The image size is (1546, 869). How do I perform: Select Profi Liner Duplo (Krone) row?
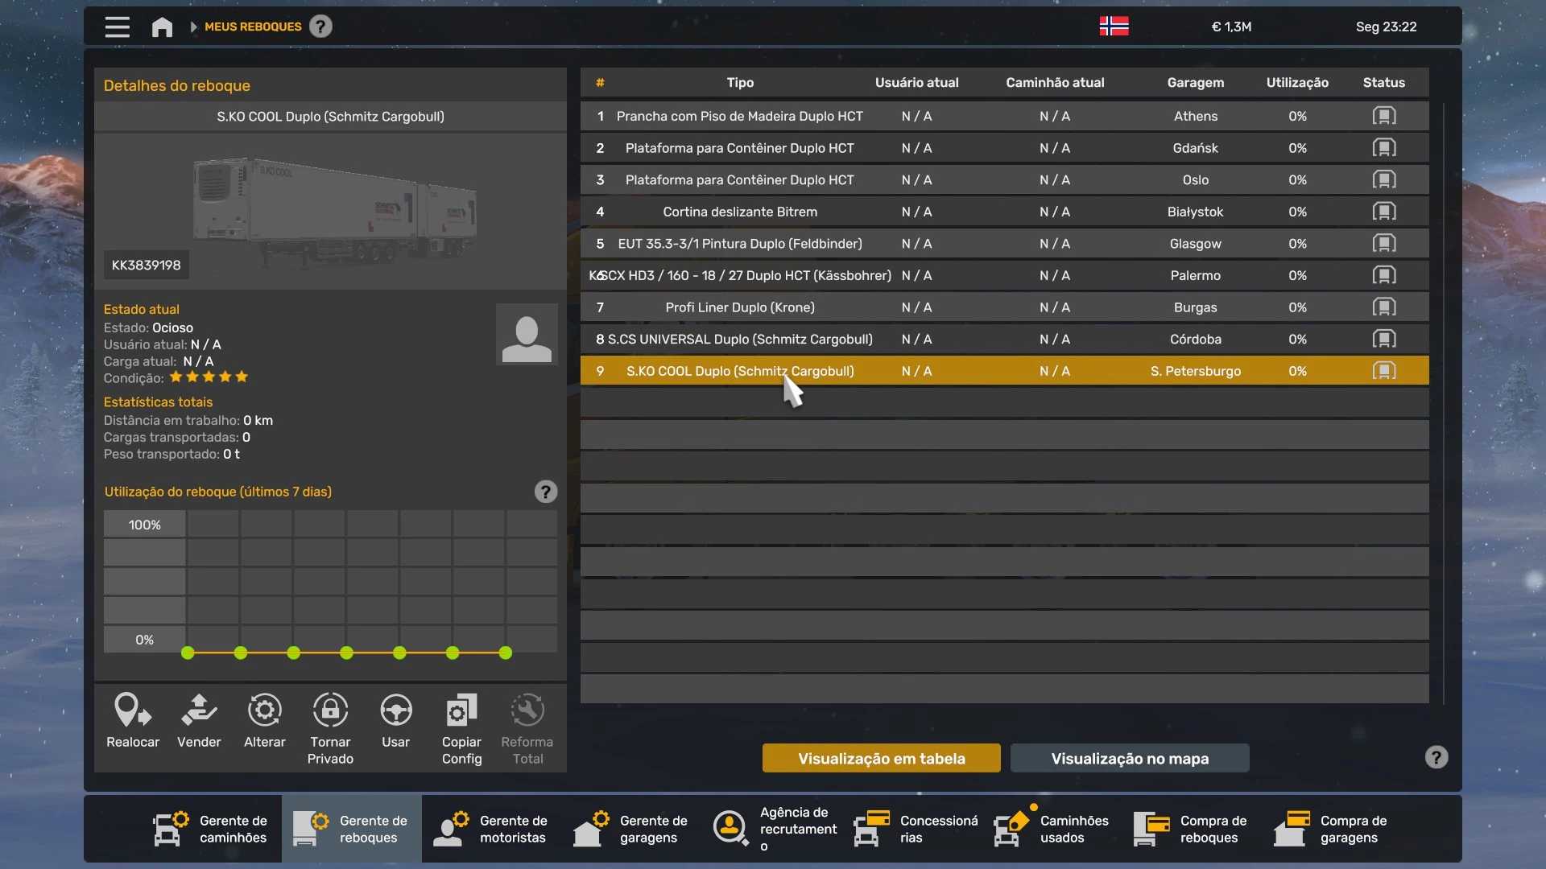[739, 307]
